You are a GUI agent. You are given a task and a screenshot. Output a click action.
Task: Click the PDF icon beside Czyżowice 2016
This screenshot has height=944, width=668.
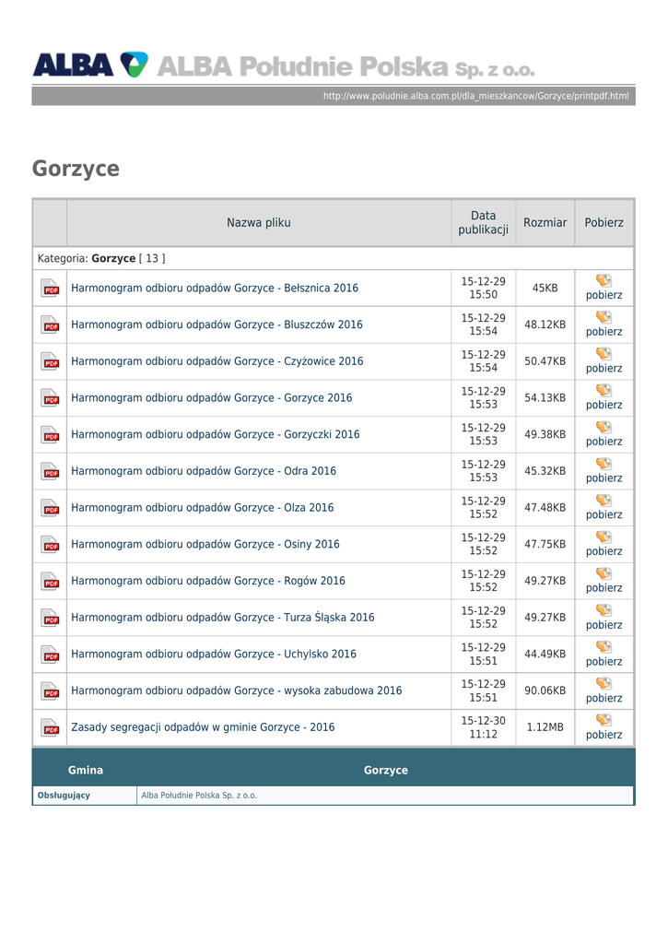click(x=50, y=362)
